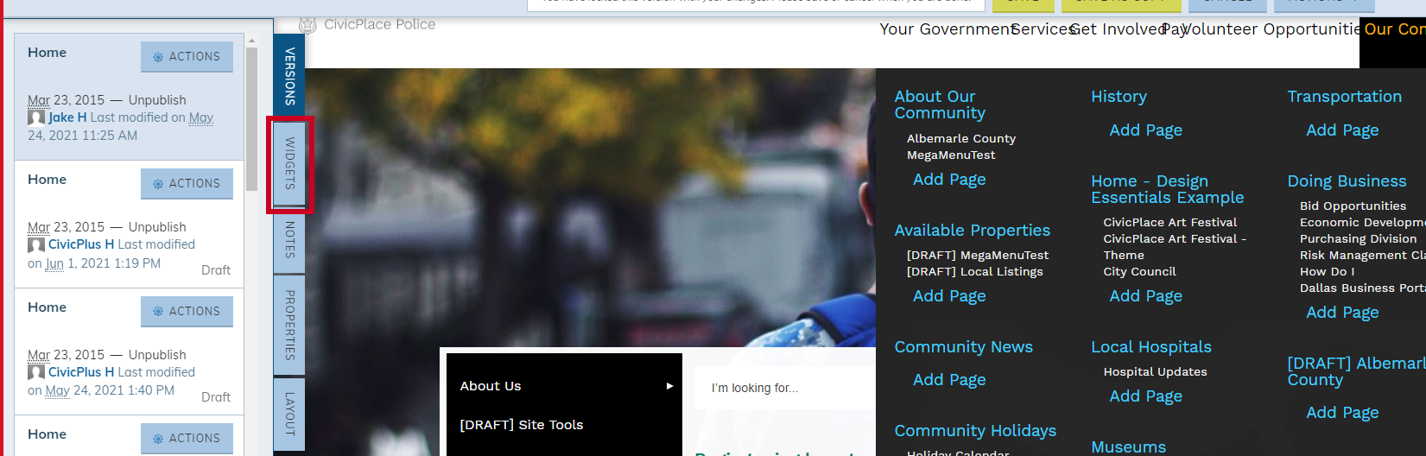Open the Services nav menu
This screenshot has height=456, width=1426.
[1043, 29]
